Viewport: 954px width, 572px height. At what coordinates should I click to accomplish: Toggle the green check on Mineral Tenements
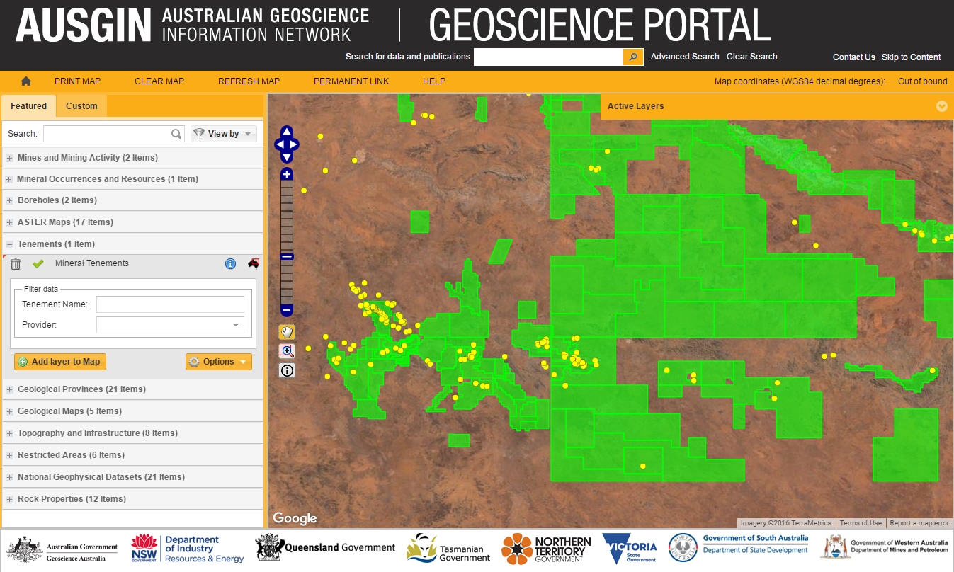38,264
